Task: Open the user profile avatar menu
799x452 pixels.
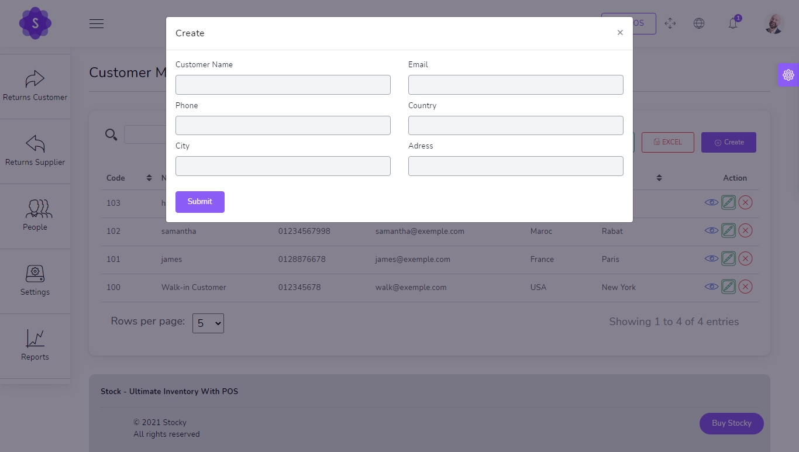Action: tap(773, 23)
